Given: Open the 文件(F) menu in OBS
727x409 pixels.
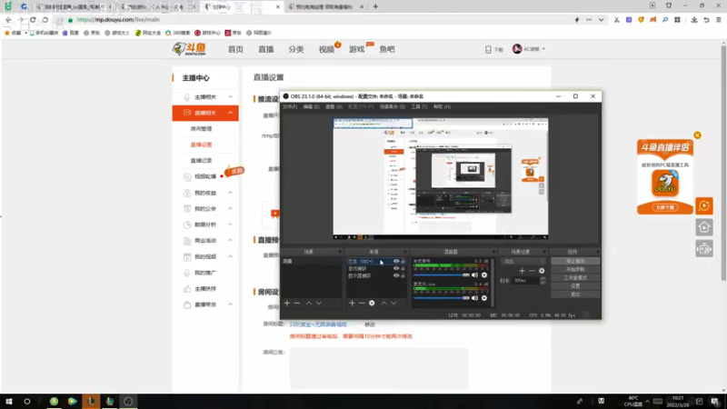Looking at the screenshot, I should tap(290, 106).
